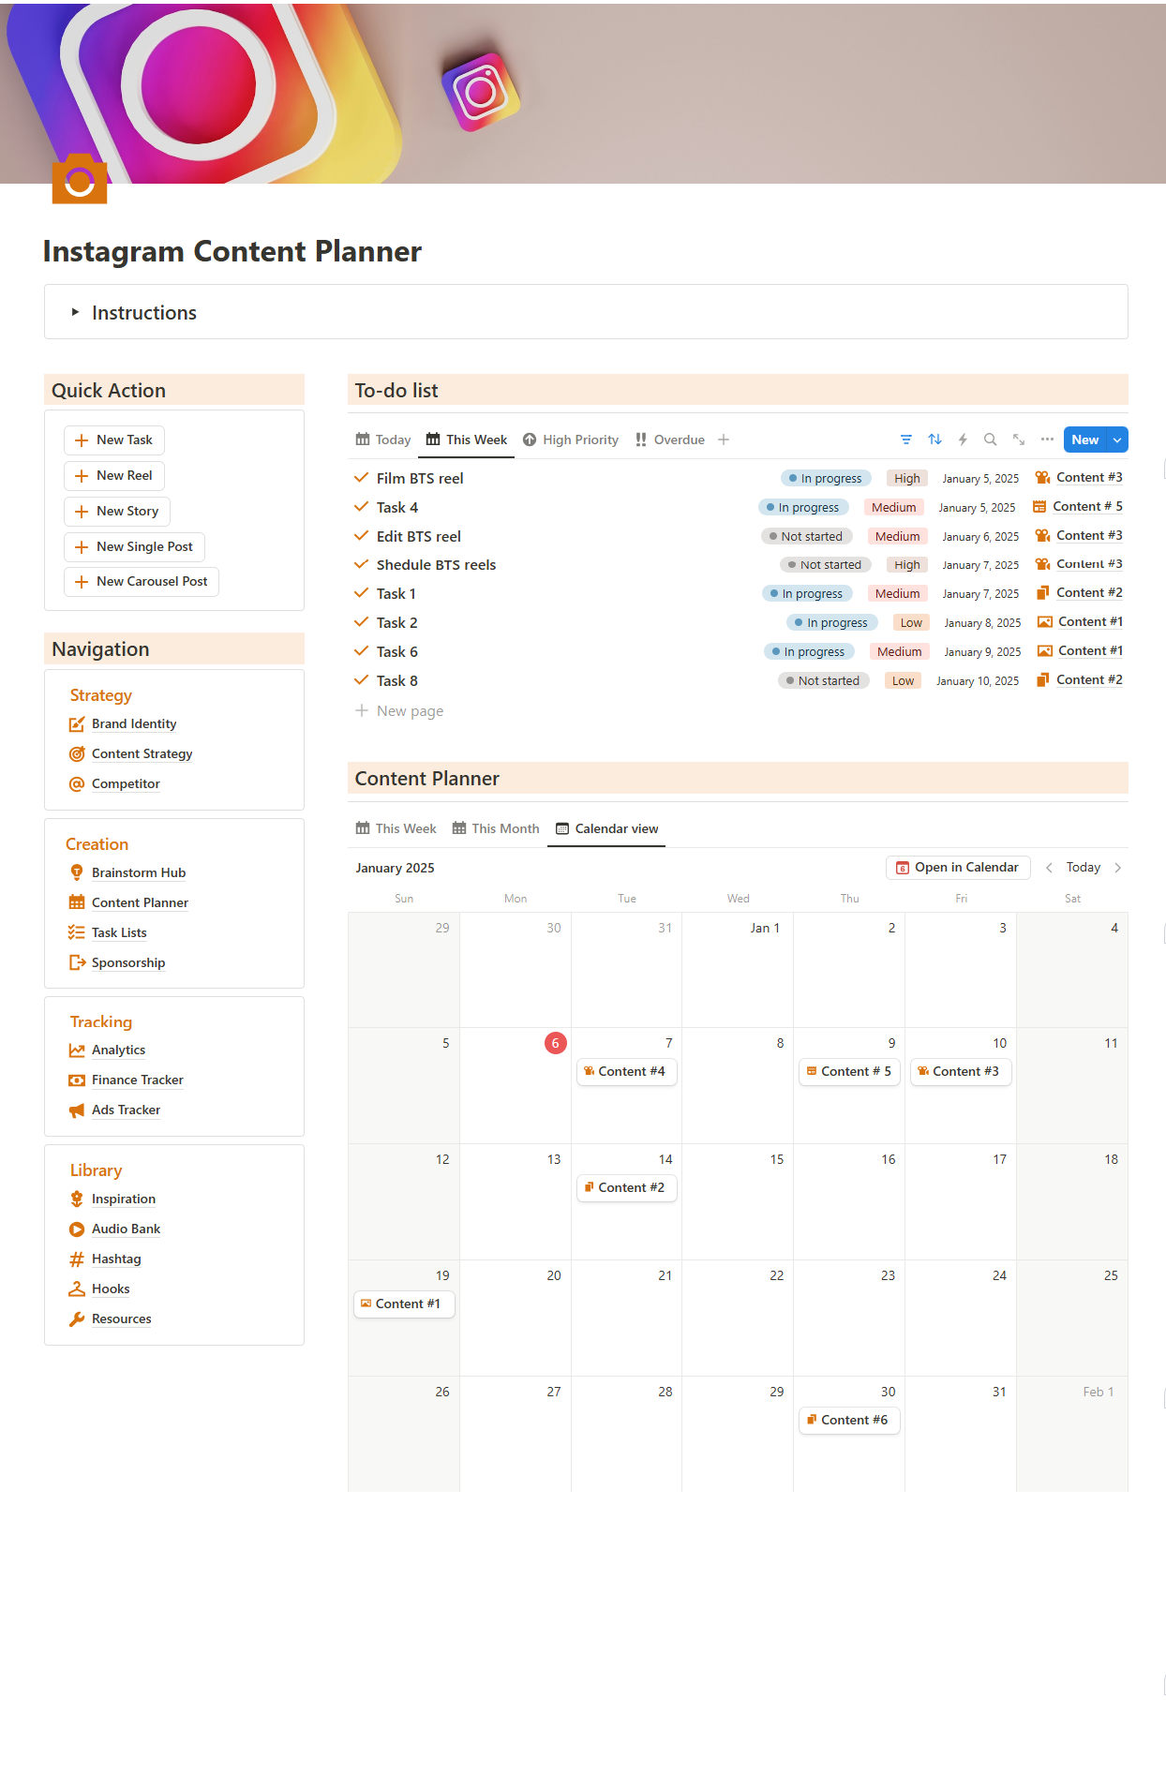1166x1773 pixels.
Task: Check off Edit BTS reel task
Action: click(x=361, y=536)
